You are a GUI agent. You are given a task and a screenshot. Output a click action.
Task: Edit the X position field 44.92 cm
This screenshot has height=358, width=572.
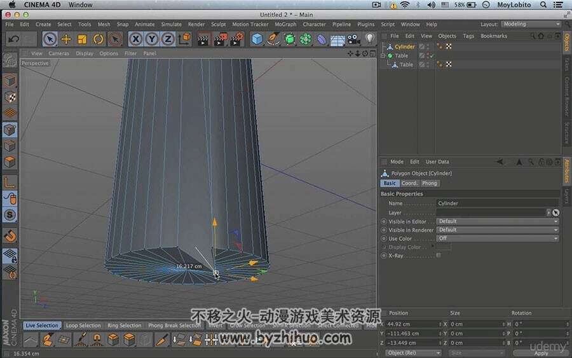[x=413, y=324]
